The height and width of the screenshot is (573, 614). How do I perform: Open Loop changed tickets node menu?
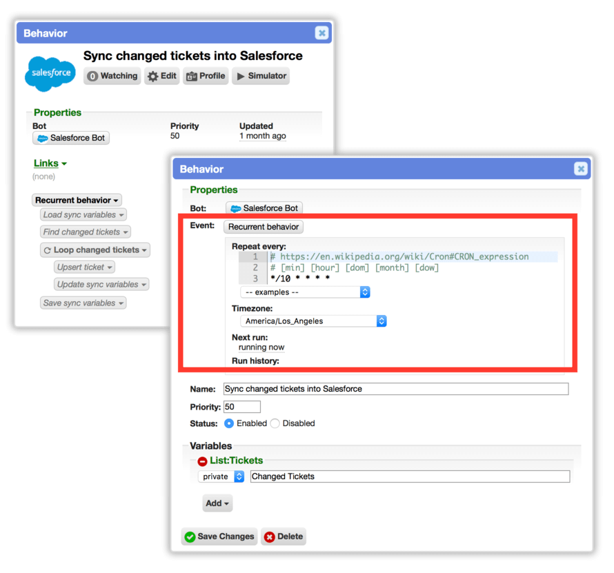tap(95, 250)
